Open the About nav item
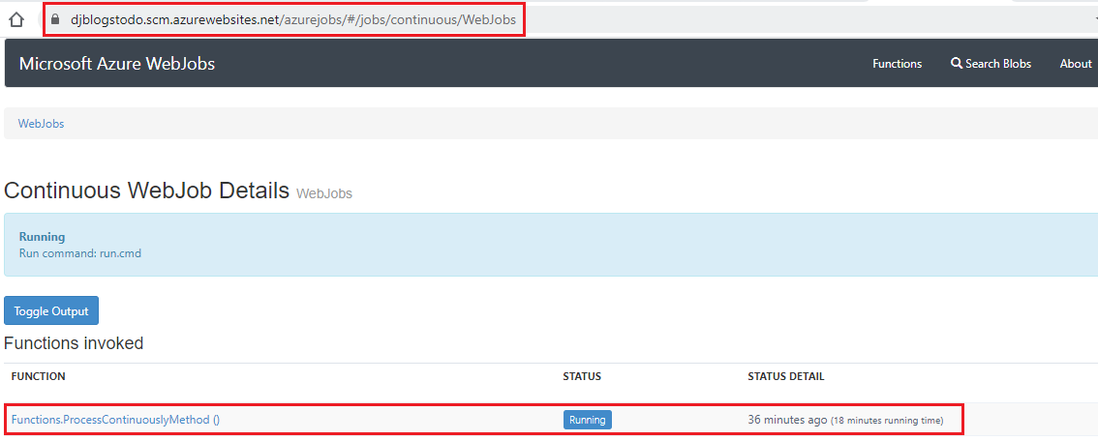 tap(1076, 64)
